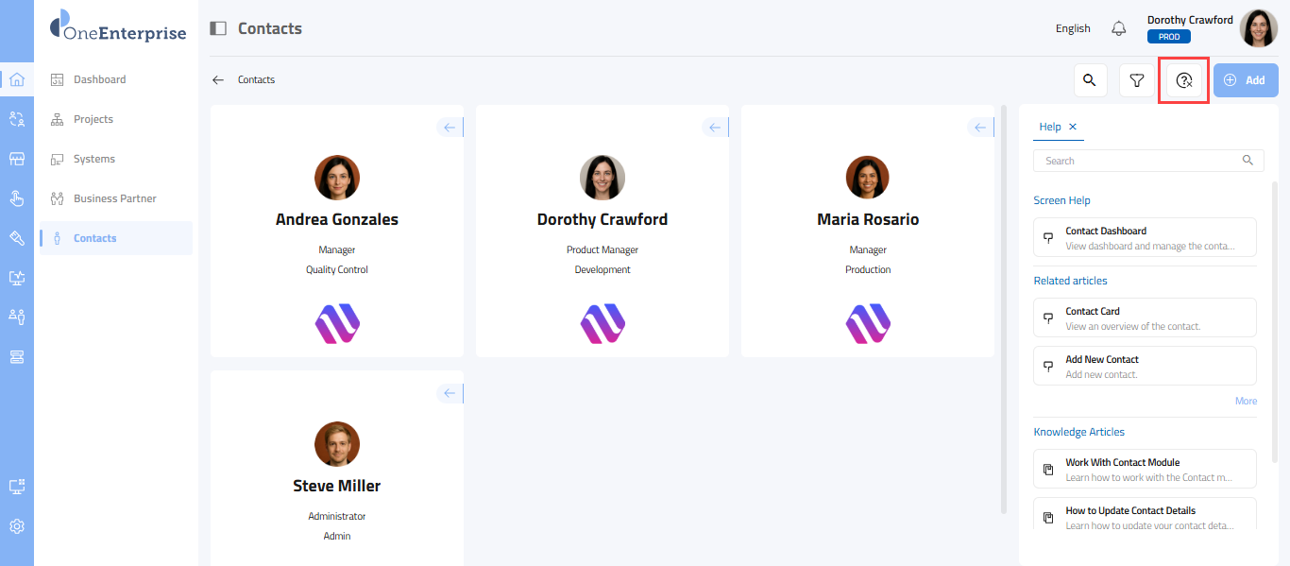
Task: Open settings gear in left rail
Action: tap(17, 526)
